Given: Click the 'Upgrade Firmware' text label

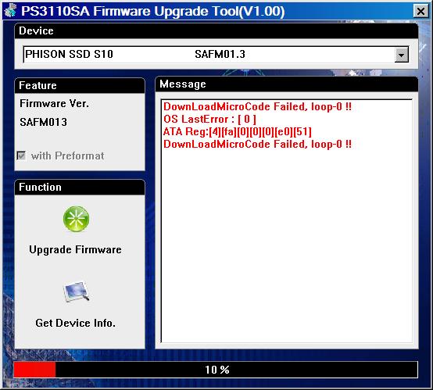Looking at the screenshot, I should pyautogui.click(x=75, y=249).
